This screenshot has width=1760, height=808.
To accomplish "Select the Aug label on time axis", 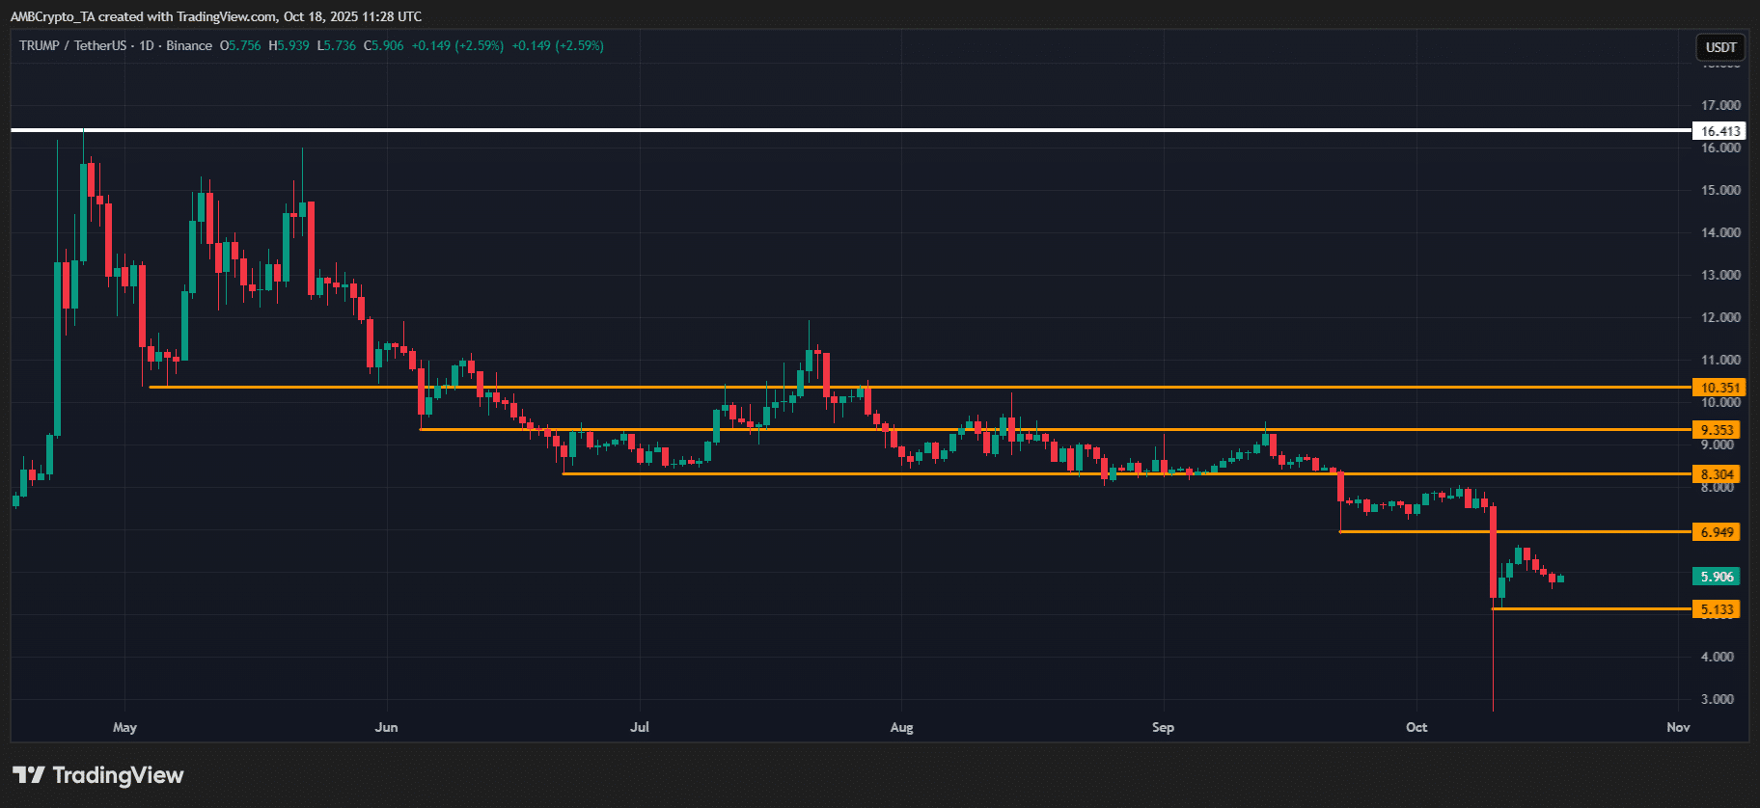I will (x=901, y=727).
